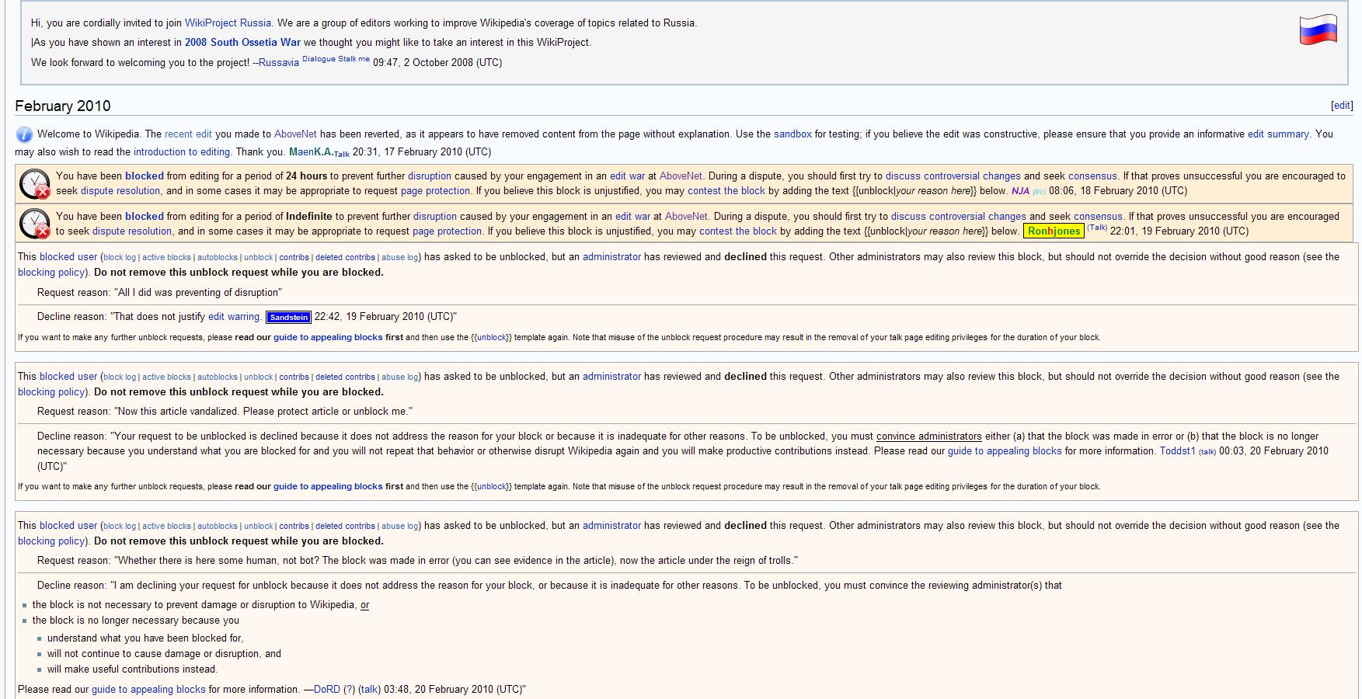The height and width of the screenshot is (699, 1362).
Task: Open 'autoblocks' in the second unblock request
Action: (218, 377)
